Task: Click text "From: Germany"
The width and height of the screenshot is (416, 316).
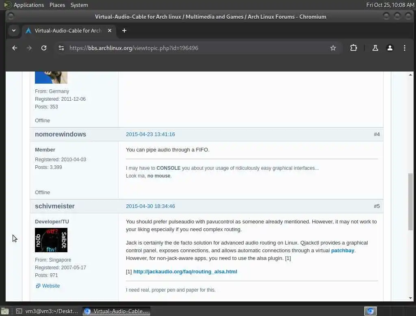Action: point(52,91)
